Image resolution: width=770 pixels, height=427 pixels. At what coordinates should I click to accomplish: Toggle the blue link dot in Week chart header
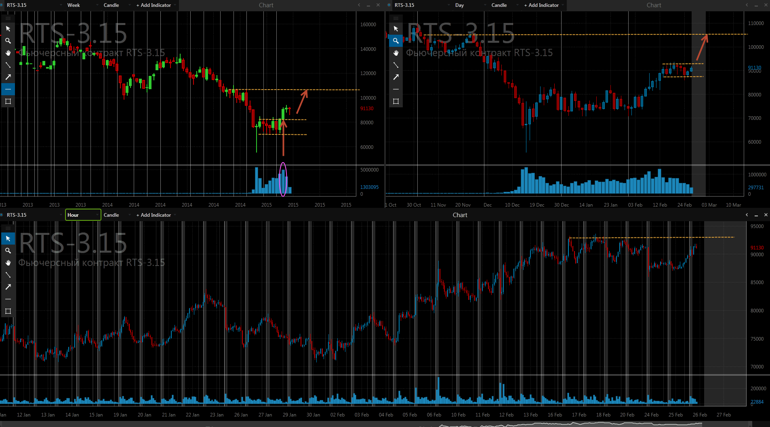click(x=2, y=5)
